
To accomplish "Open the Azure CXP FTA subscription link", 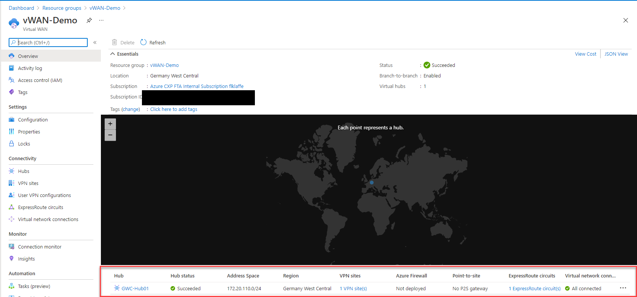I will point(197,86).
